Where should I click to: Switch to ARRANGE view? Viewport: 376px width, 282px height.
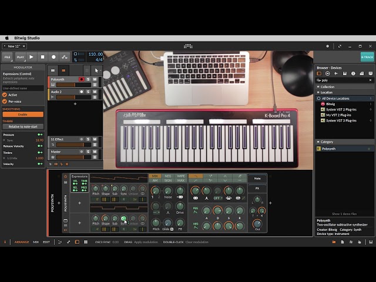click(x=22, y=242)
